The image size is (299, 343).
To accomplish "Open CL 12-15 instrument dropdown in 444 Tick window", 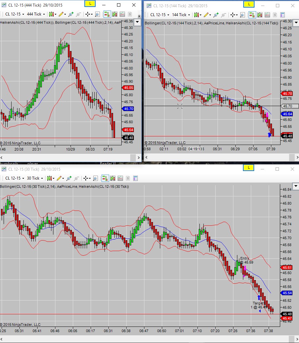I will point(15,14).
